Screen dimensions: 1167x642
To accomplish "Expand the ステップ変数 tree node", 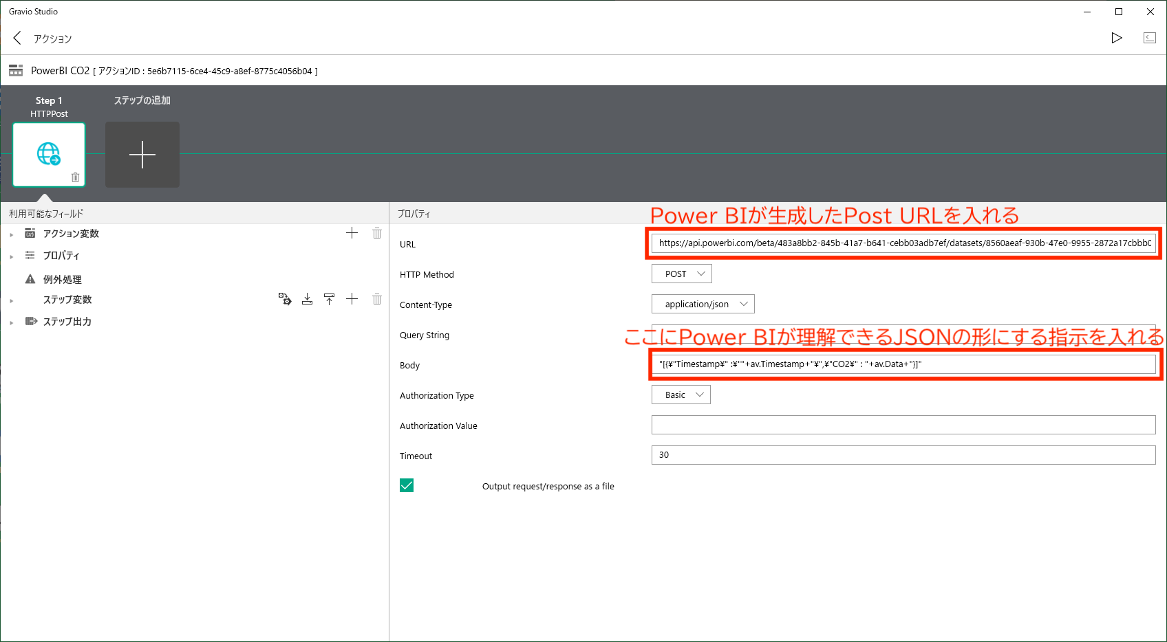I will coord(12,300).
